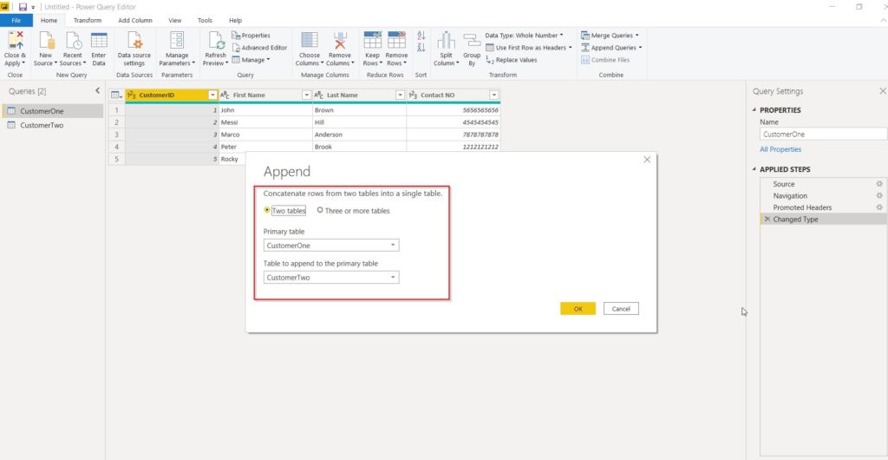This screenshot has height=460, width=888.
Task: Switch to the Help tab
Action: click(236, 20)
